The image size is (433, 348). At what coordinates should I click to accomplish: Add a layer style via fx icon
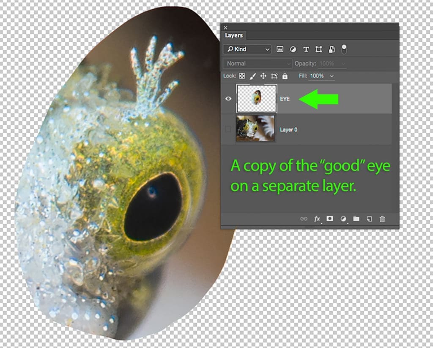point(317,219)
